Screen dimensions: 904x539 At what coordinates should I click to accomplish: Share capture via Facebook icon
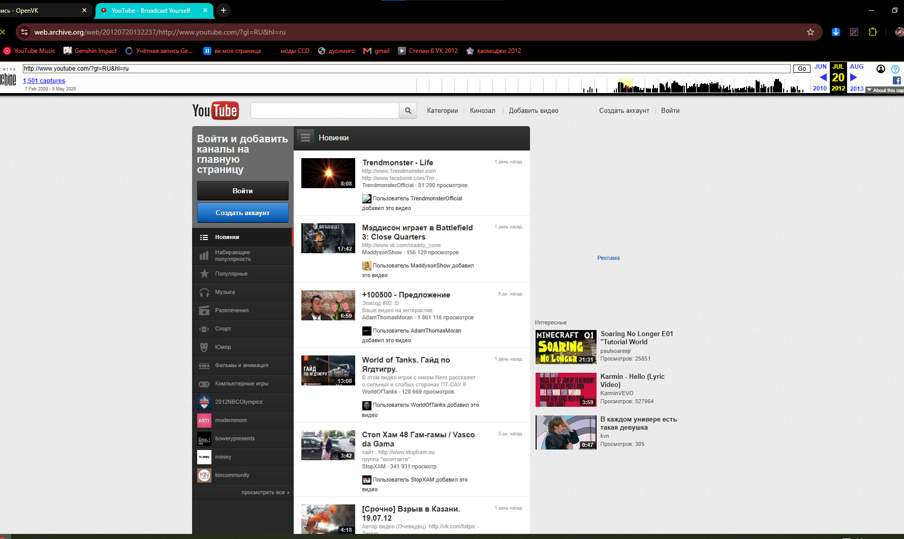click(x=896, y=80)
